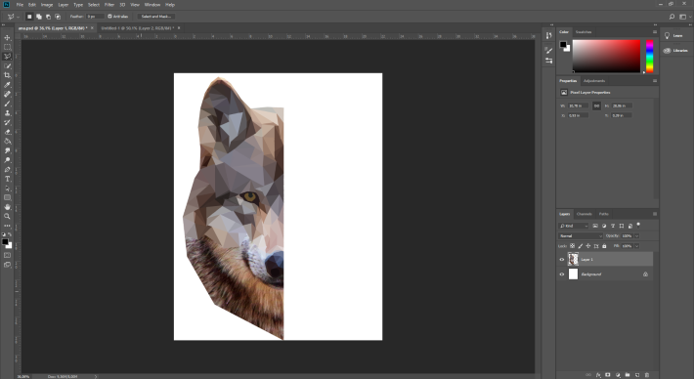Toggle the Anti-alias checkbox
Image resolution: width=694 pixels, height=379 pixels.
[109, 17]
